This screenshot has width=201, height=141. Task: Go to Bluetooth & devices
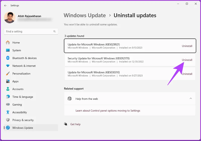31,58
